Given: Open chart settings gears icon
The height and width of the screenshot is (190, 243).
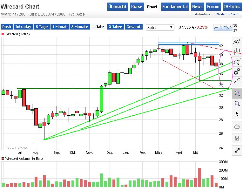Looking at the screenshot, I should coord(237,72).
